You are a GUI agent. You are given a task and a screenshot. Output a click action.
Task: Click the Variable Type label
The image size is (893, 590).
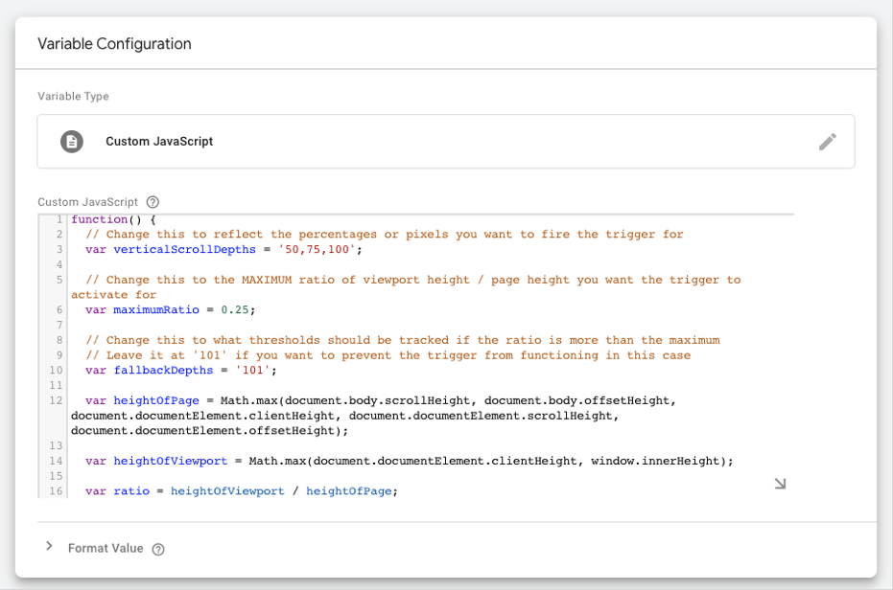pos(73,96)
